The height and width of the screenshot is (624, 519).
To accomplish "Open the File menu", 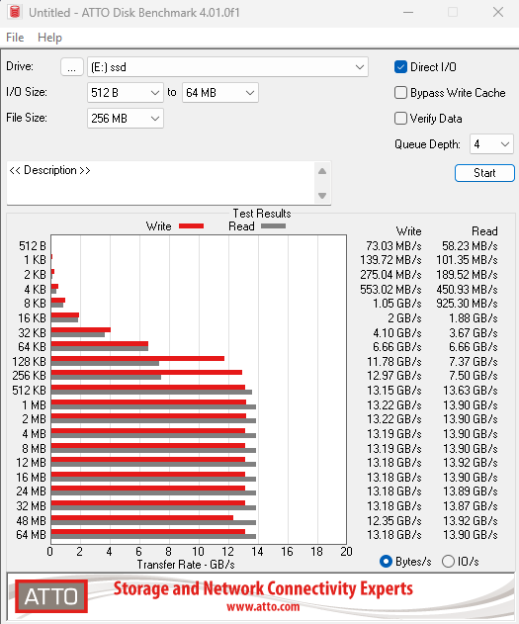I will pos(15,38).
